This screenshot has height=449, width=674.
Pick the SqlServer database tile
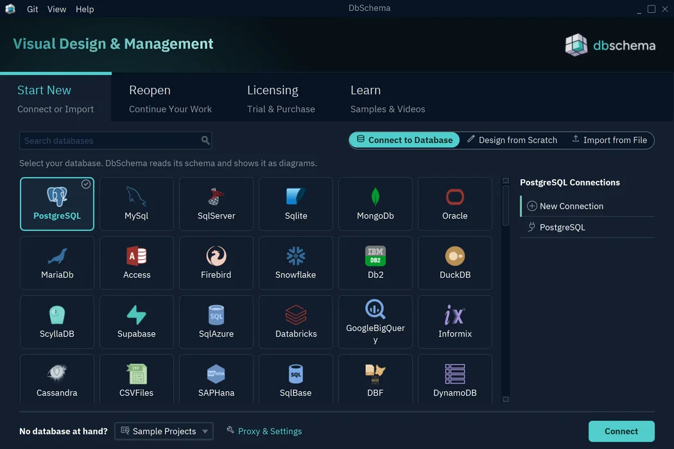[x=216, y=204]
